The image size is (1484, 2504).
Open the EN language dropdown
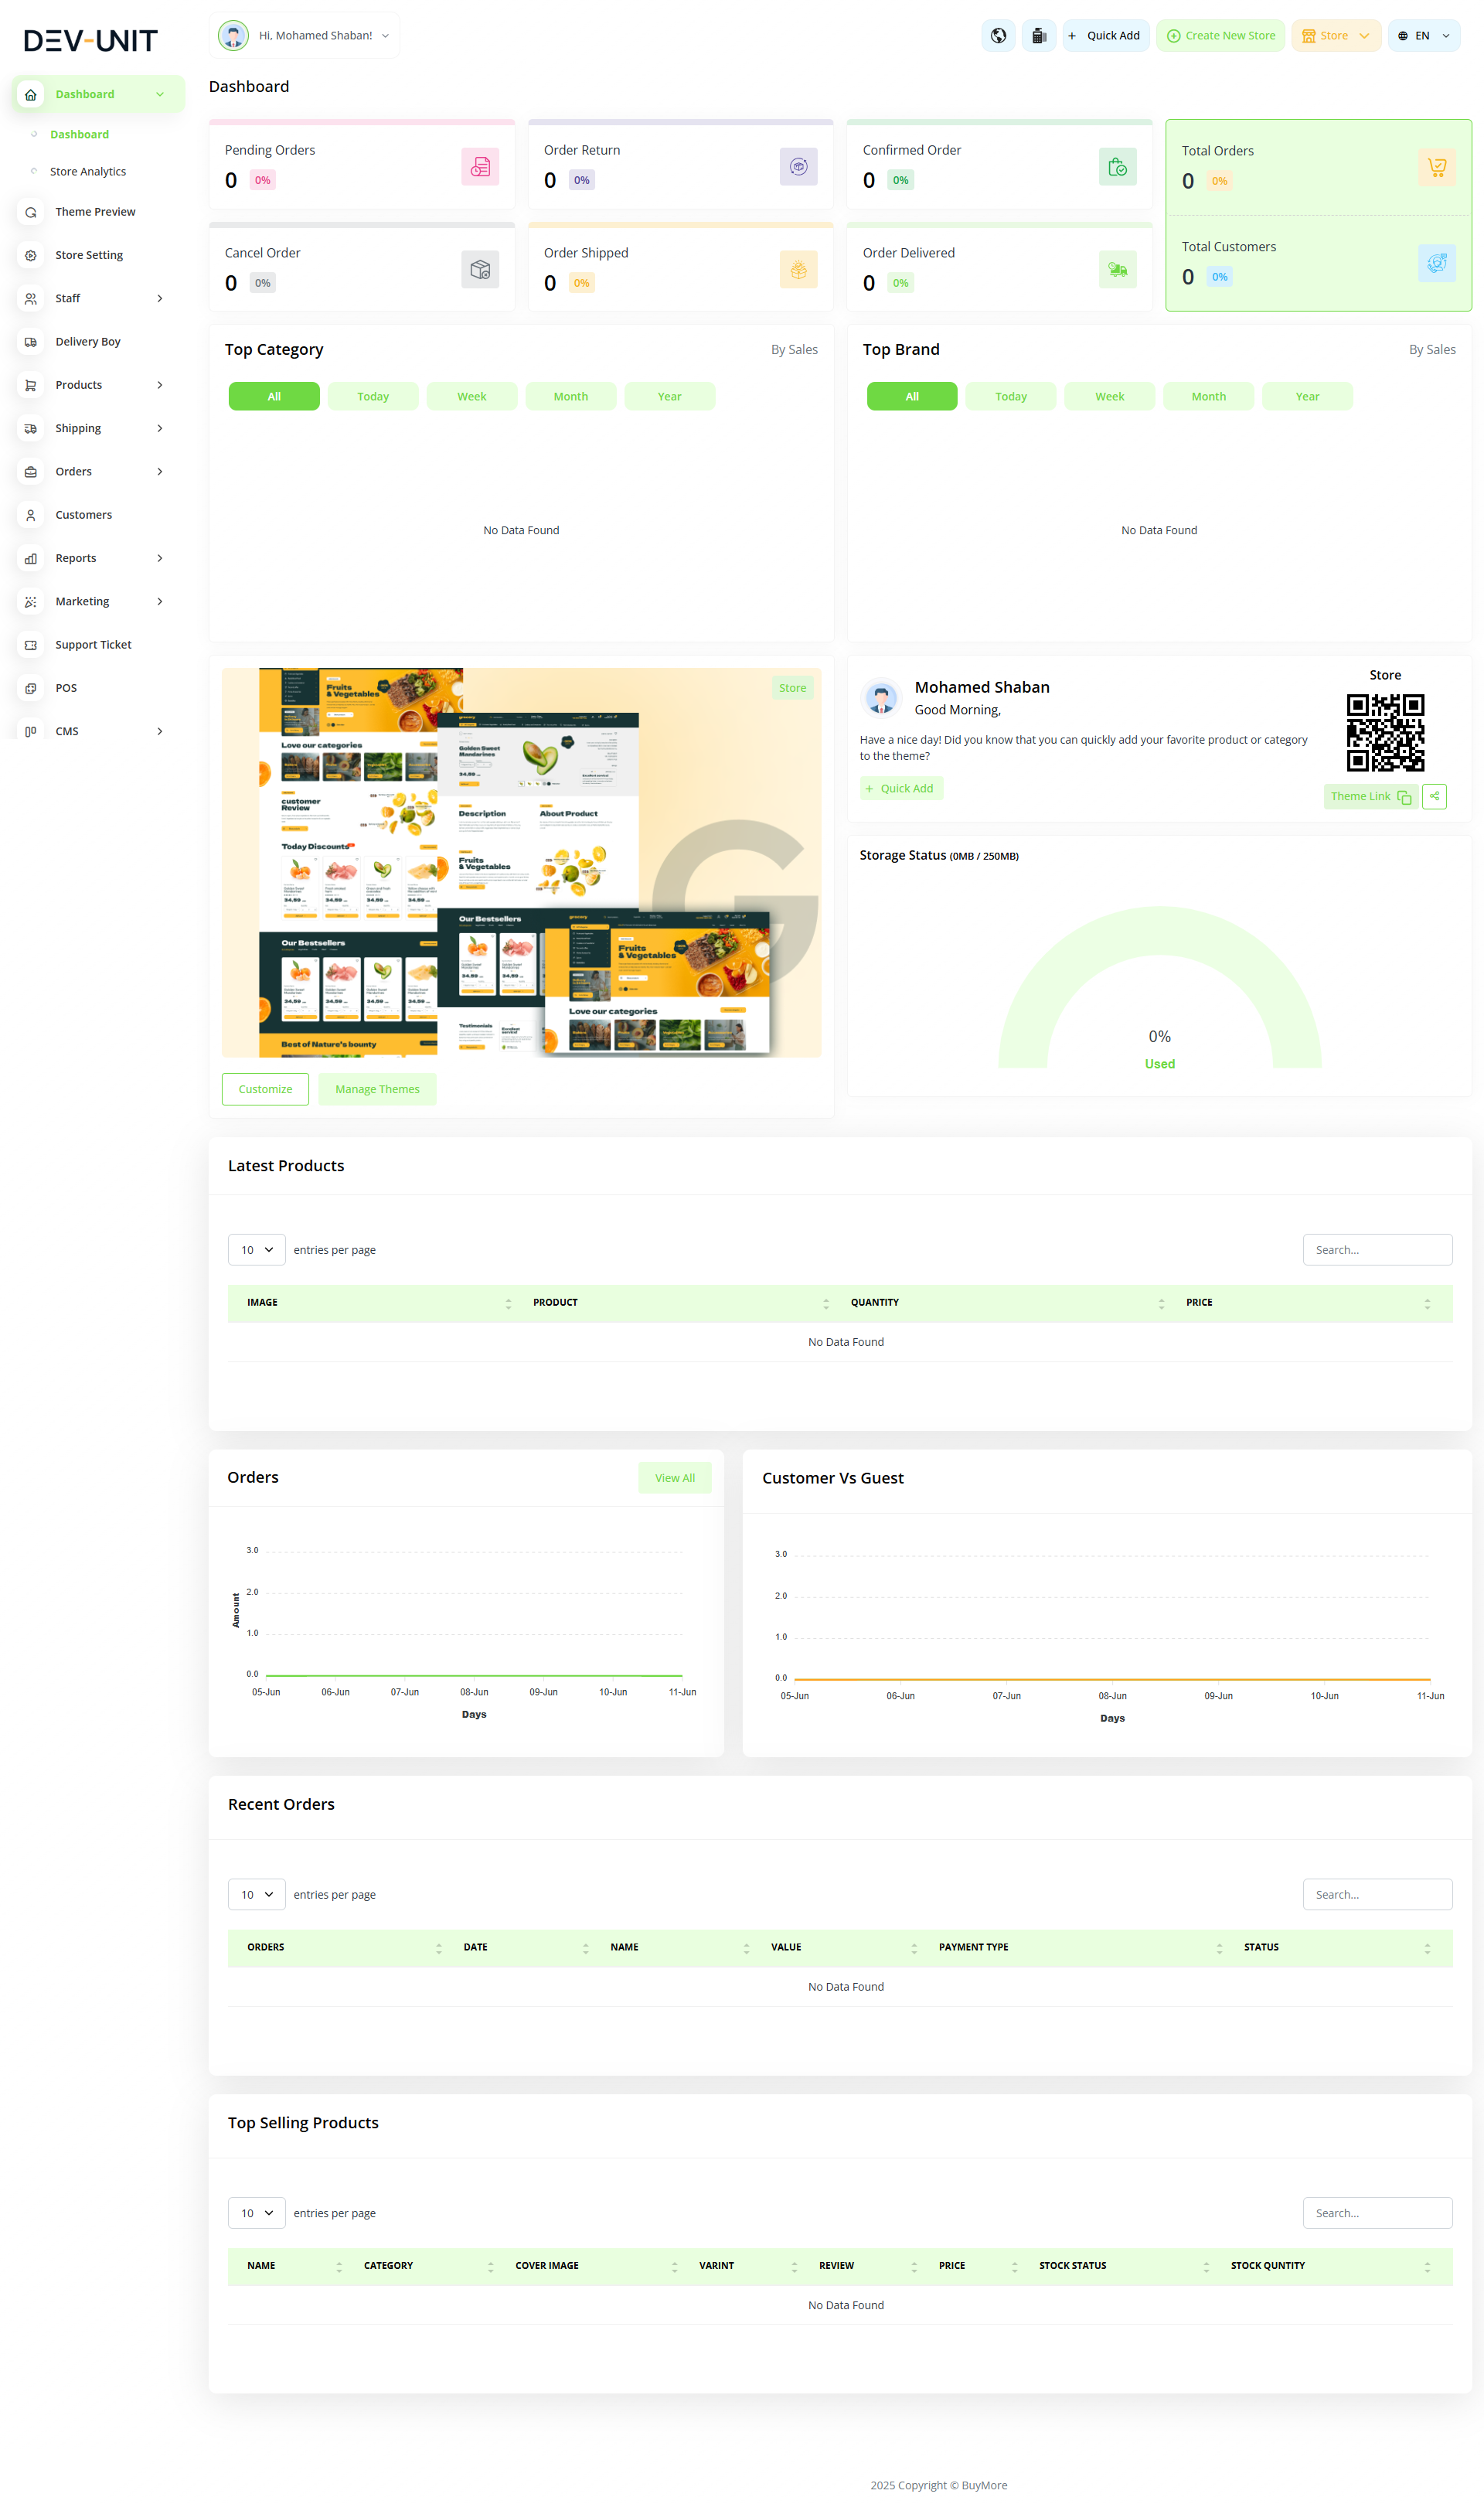point(1423,36)
